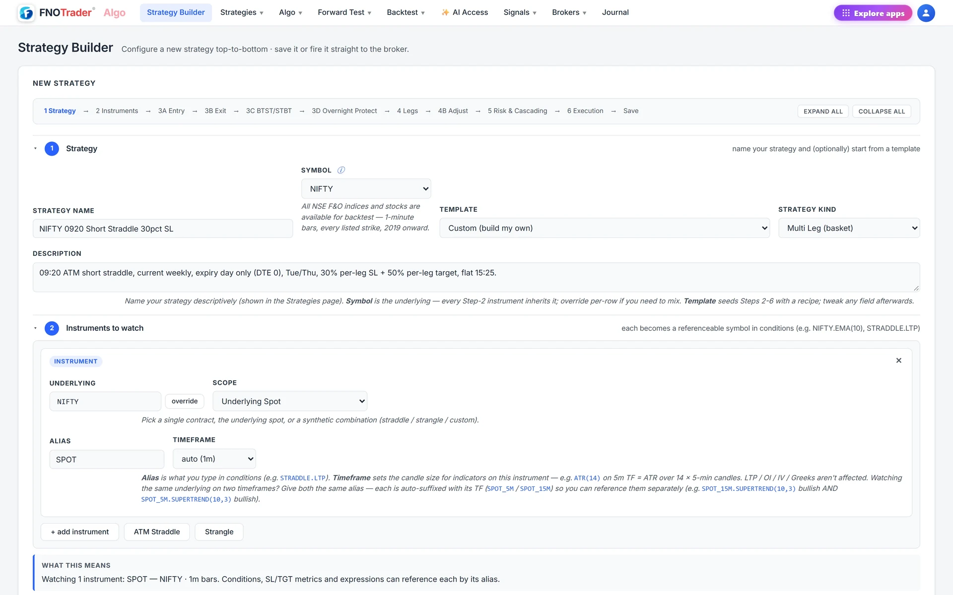Open the Forward Test menu
This screenshot has height=595, width=953.
pos(344,12)
